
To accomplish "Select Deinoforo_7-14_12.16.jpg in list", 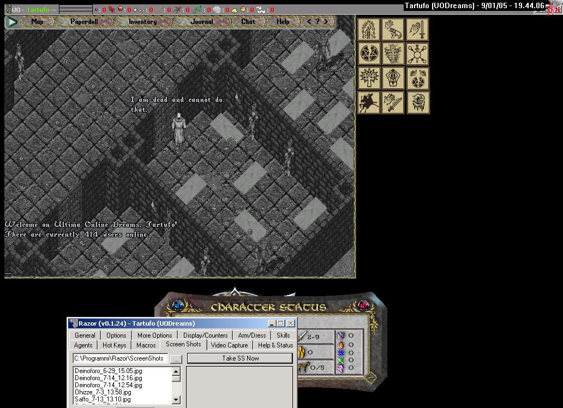I will click(x=109, y=378).
